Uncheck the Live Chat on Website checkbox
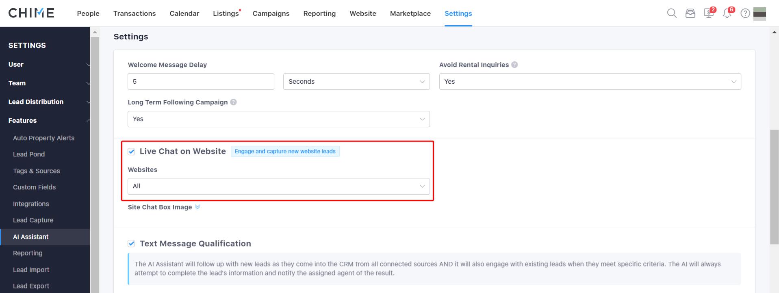 [131, 152]
